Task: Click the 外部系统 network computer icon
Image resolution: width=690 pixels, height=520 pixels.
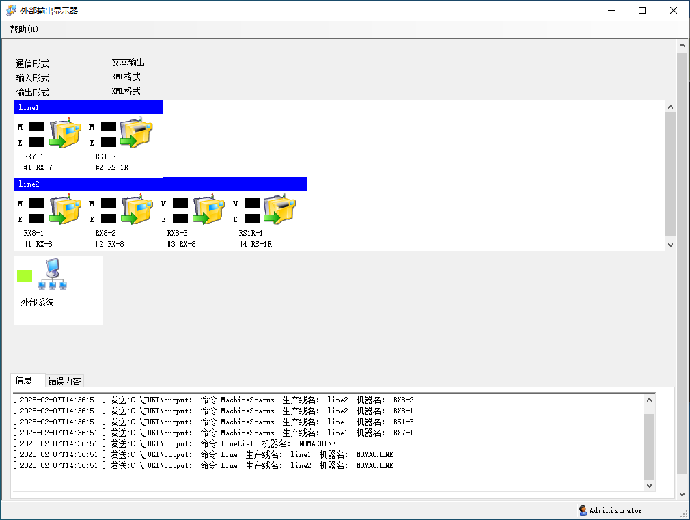Action: point(53,275)
